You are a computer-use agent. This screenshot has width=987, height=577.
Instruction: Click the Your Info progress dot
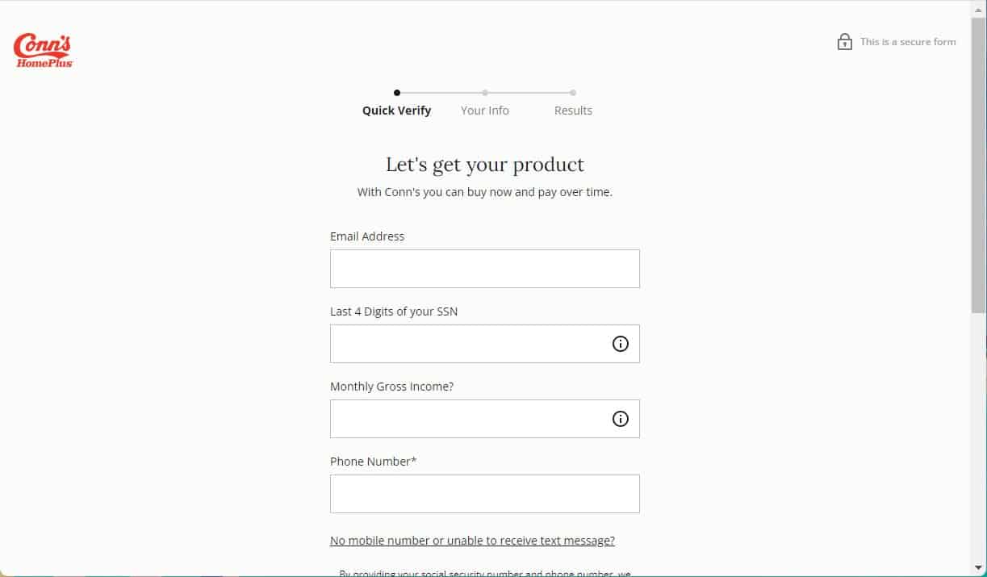(484, 93)
